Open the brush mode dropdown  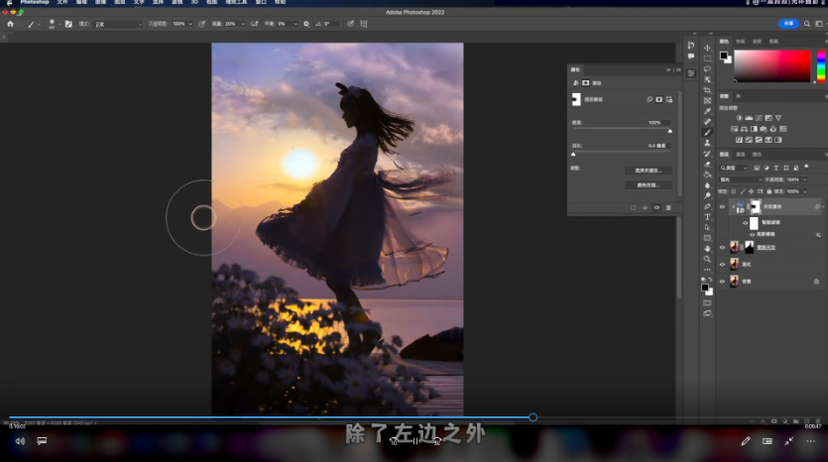(x=118, y=24)
